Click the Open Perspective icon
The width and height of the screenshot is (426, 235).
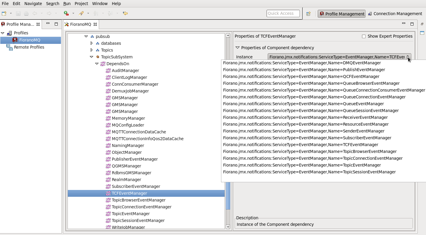[308, 14]
